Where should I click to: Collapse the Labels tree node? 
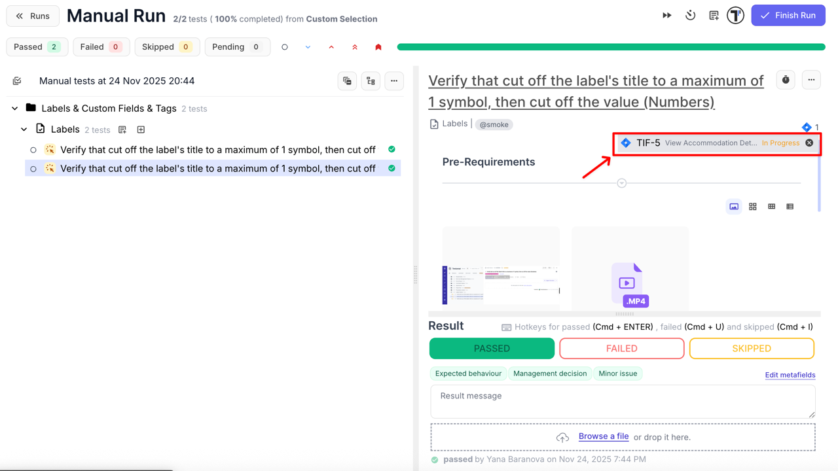coord(24,129)
